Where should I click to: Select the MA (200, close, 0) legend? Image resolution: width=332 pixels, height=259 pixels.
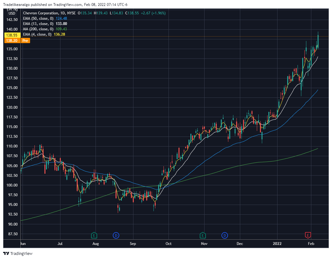pyautogui.click(x=38, y=29)
